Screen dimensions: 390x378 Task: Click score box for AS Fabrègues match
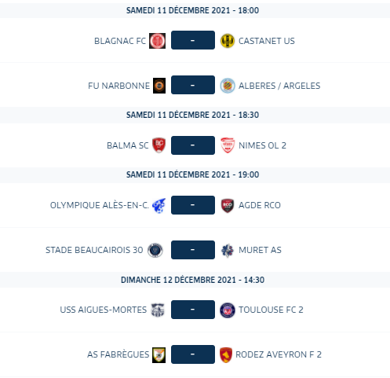click(193, 354)
